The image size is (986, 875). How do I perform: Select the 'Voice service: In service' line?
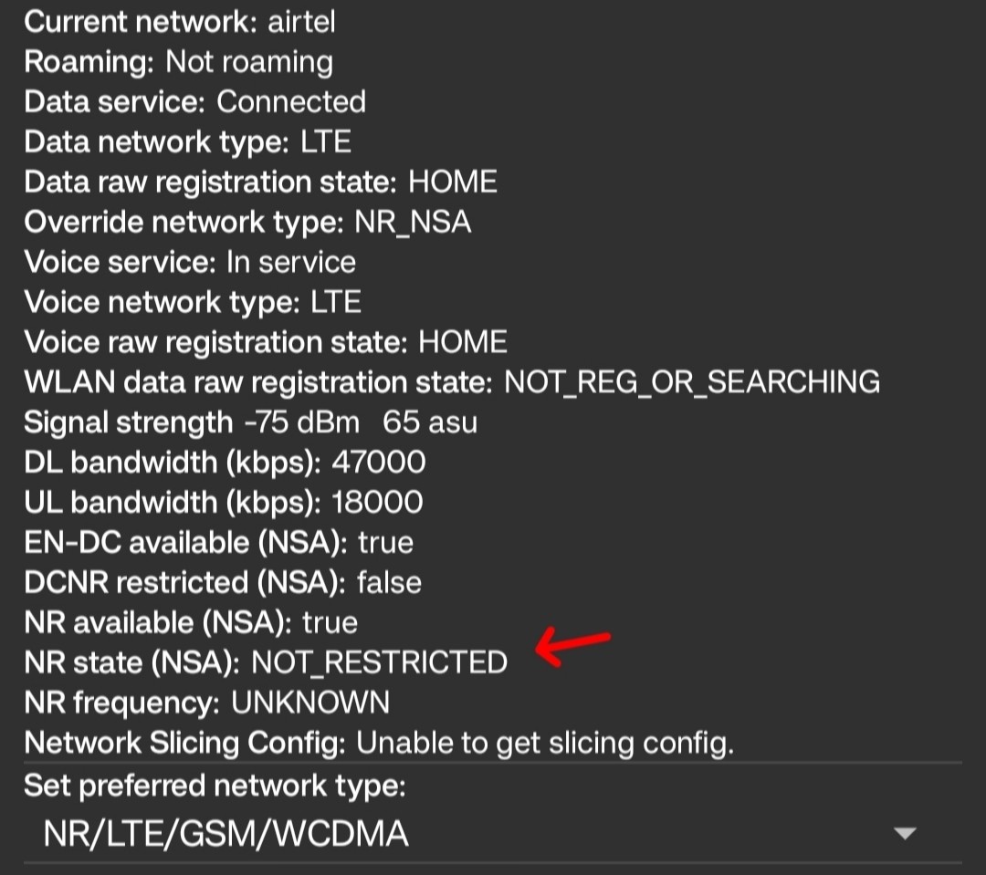click(190, 262)
